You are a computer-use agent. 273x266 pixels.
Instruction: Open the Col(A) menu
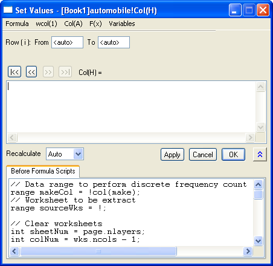pos(73,24)
